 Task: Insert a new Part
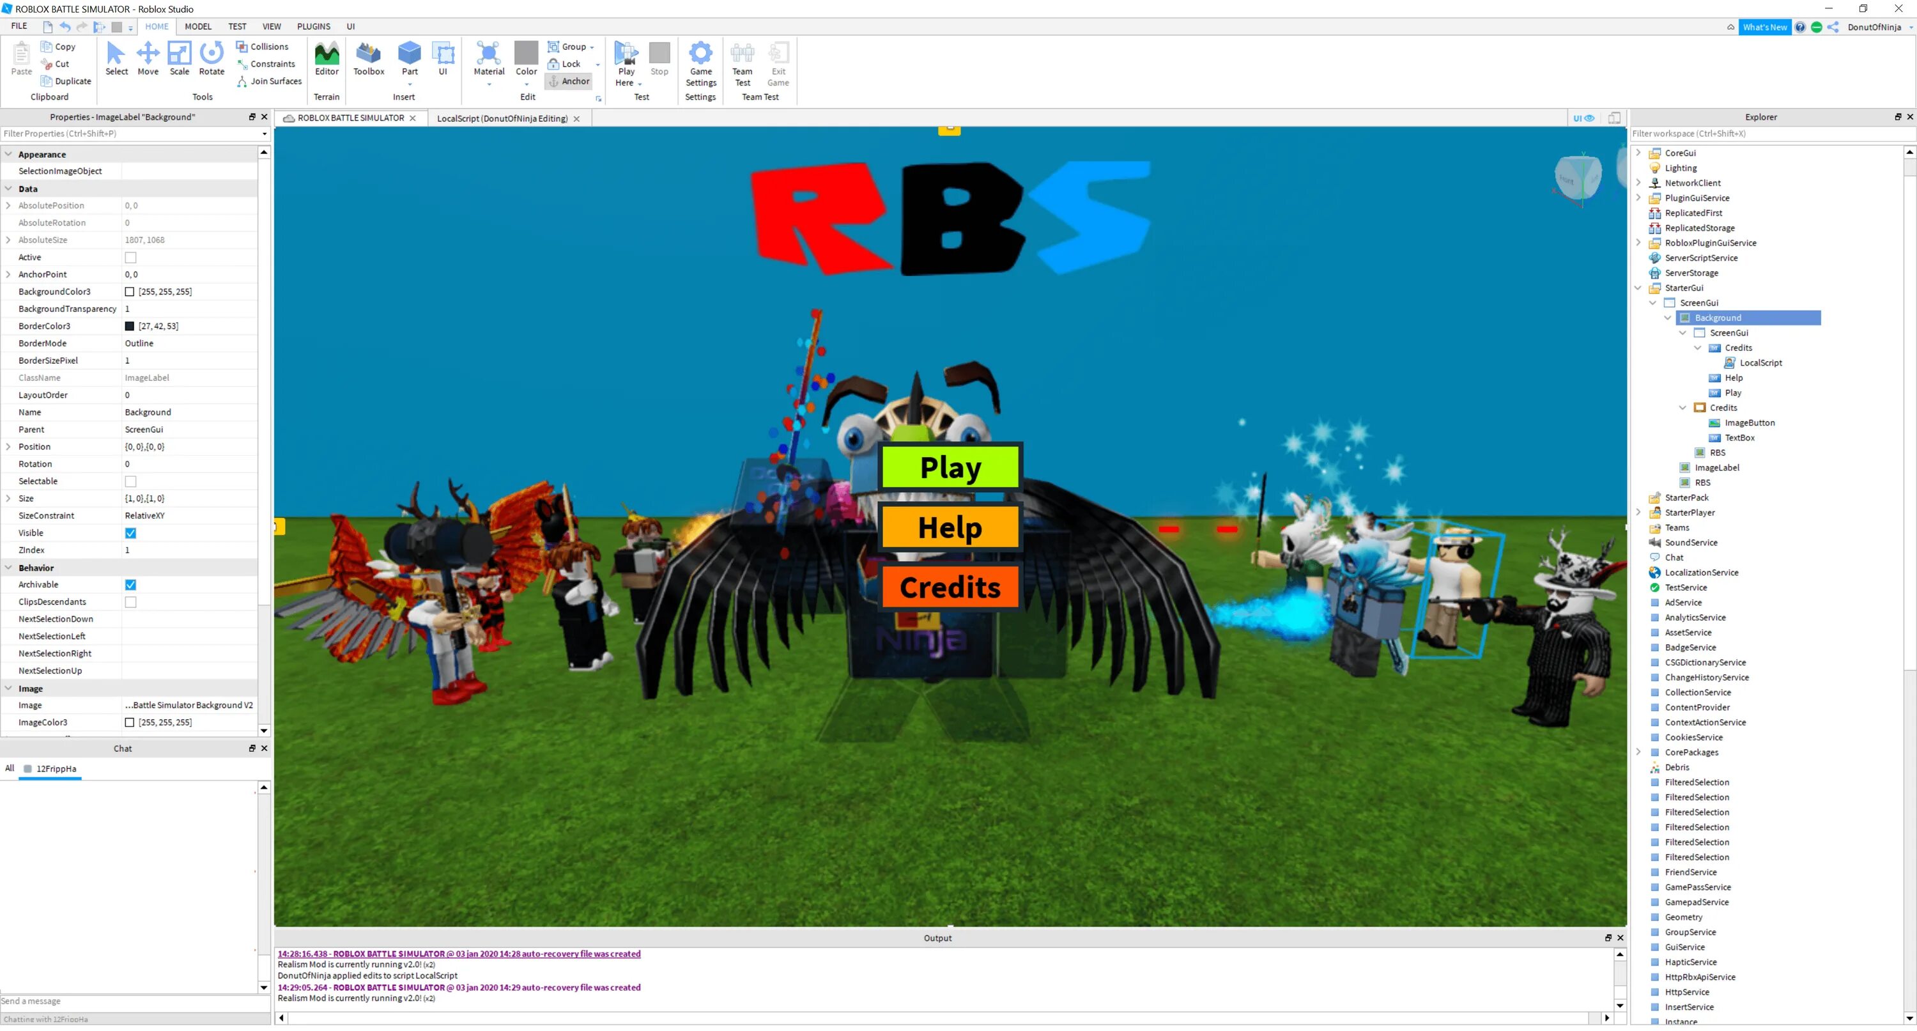click(410, 58)
